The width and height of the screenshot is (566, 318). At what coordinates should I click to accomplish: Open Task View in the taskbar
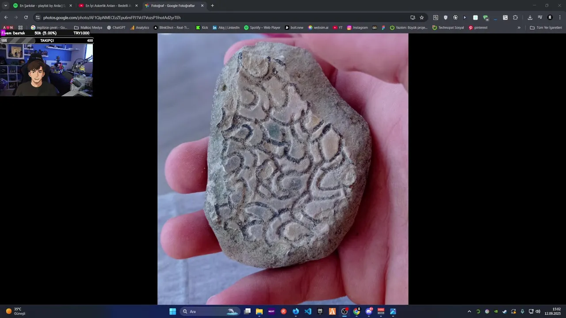pyautogui.click(x=247, y=311)
